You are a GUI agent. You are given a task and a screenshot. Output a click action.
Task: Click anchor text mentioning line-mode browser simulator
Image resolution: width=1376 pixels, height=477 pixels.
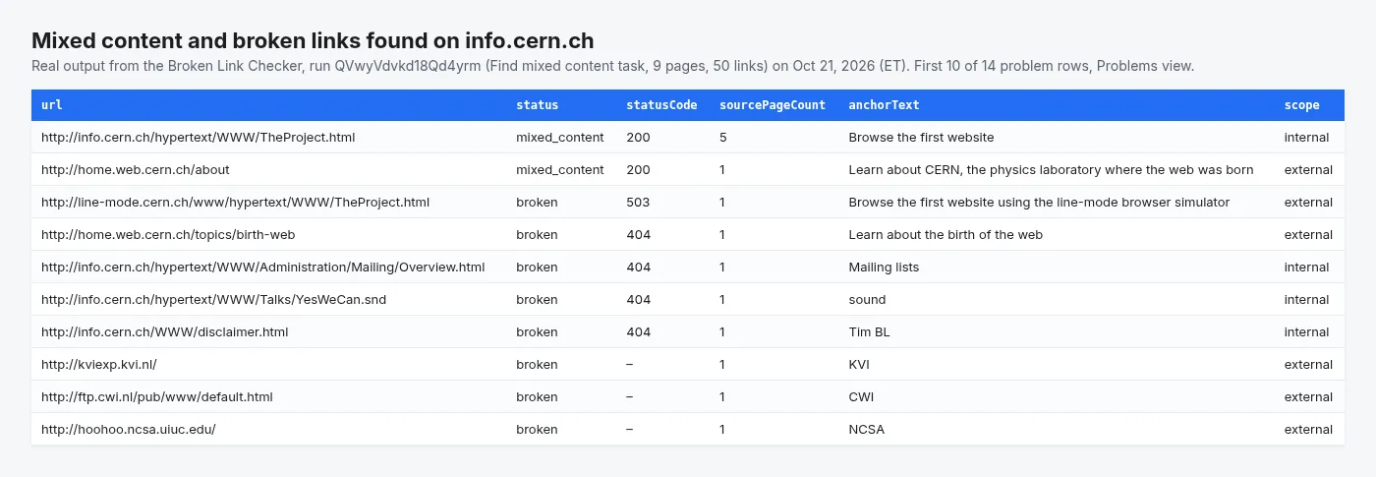tap(1039, 203)
